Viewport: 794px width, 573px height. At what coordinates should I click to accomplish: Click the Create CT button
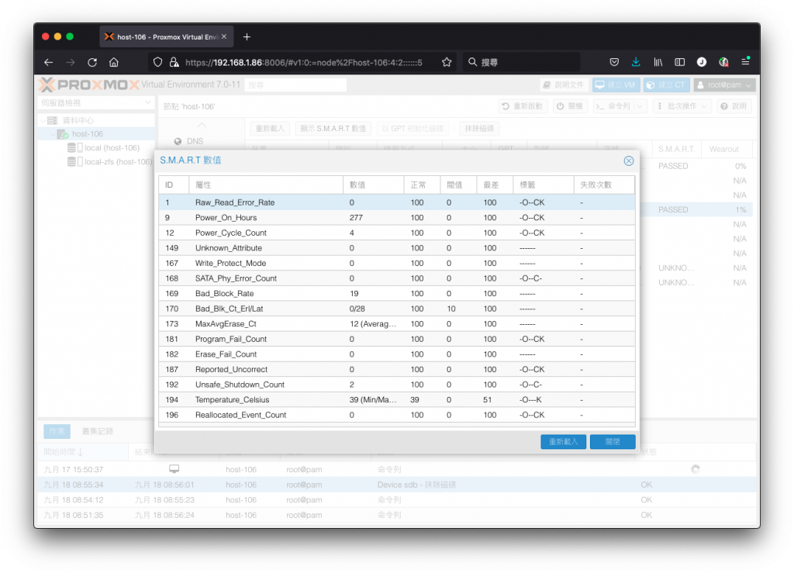pos(666,85)
